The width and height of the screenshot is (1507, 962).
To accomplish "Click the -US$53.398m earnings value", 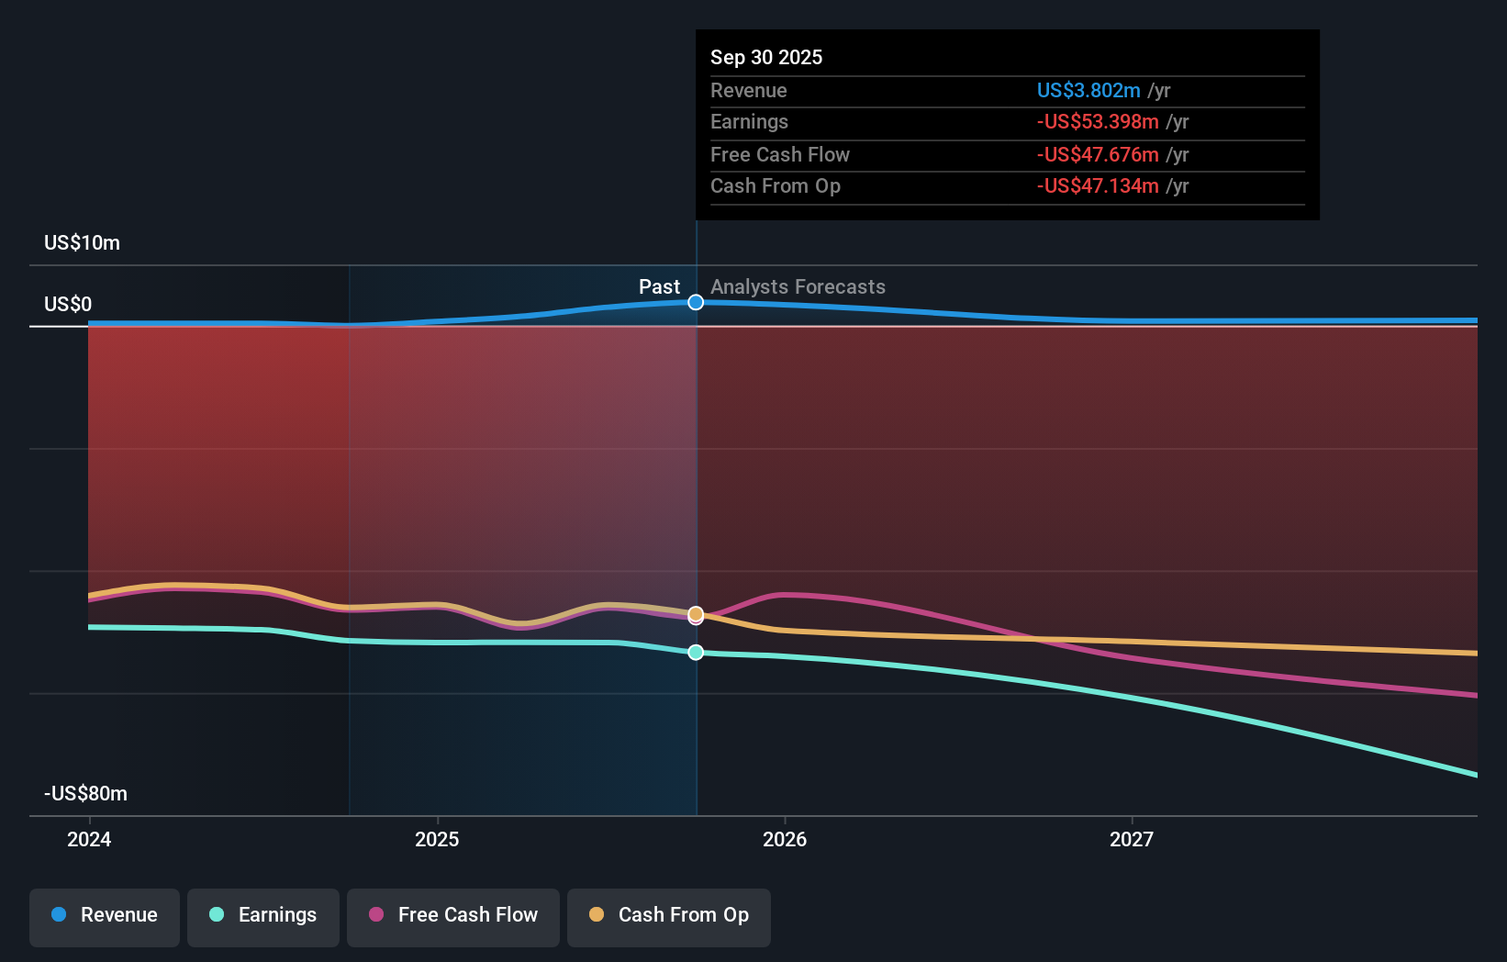I will (x=1098, y=121).
